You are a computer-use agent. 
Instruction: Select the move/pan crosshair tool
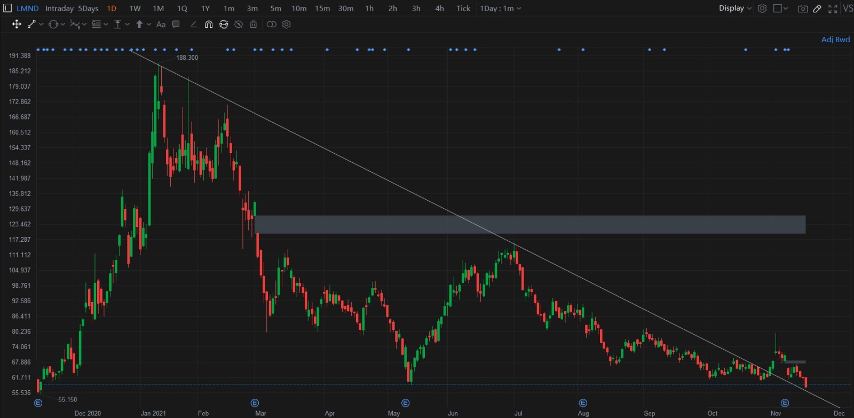17,24
